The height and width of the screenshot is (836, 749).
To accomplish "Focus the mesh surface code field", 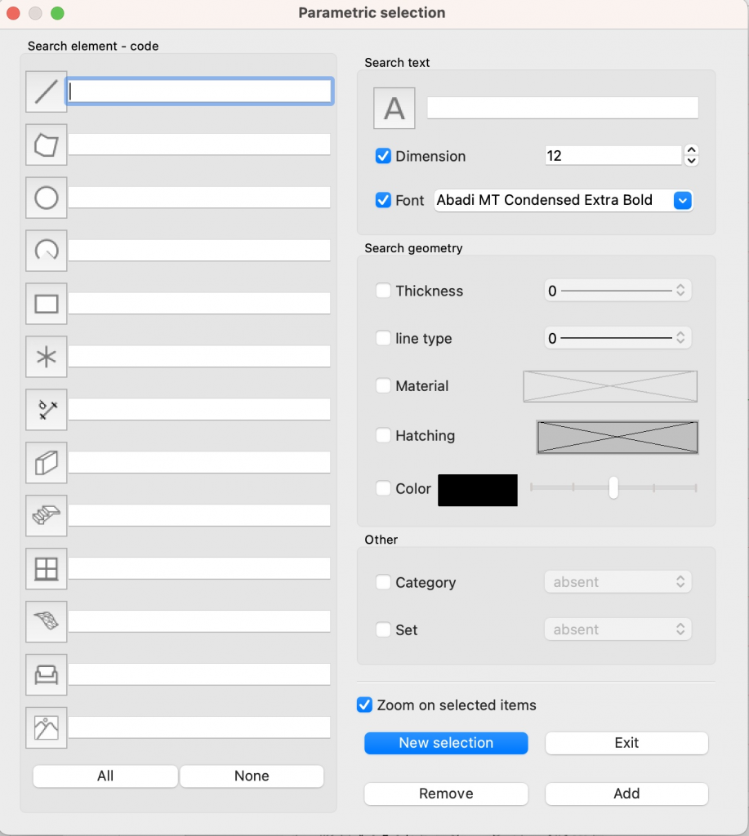I will coord(199,621).
